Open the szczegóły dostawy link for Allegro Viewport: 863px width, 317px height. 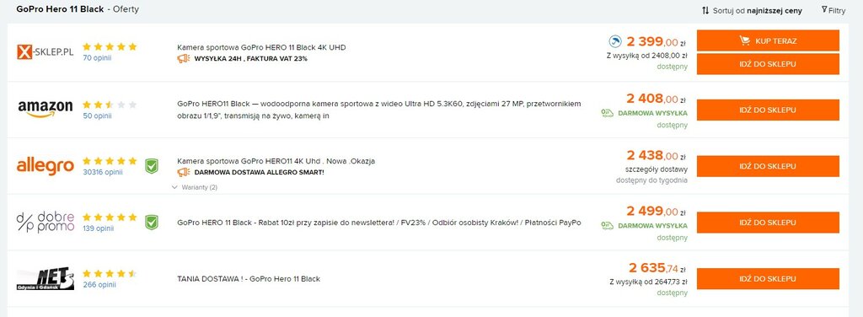tap(657, 169)
